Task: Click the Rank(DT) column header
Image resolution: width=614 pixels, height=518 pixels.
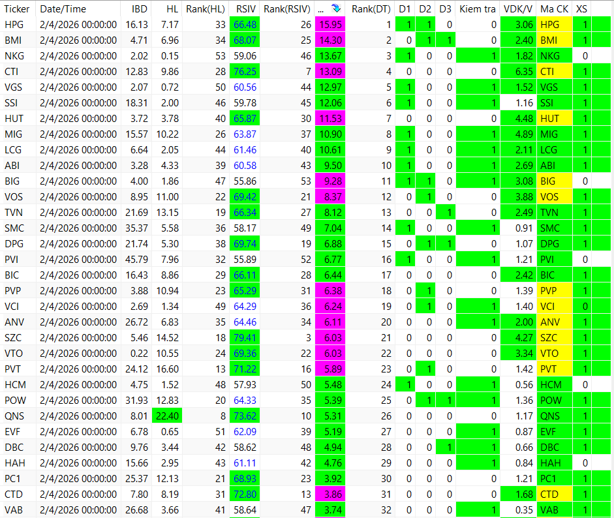Action: (x=371, y=8)
